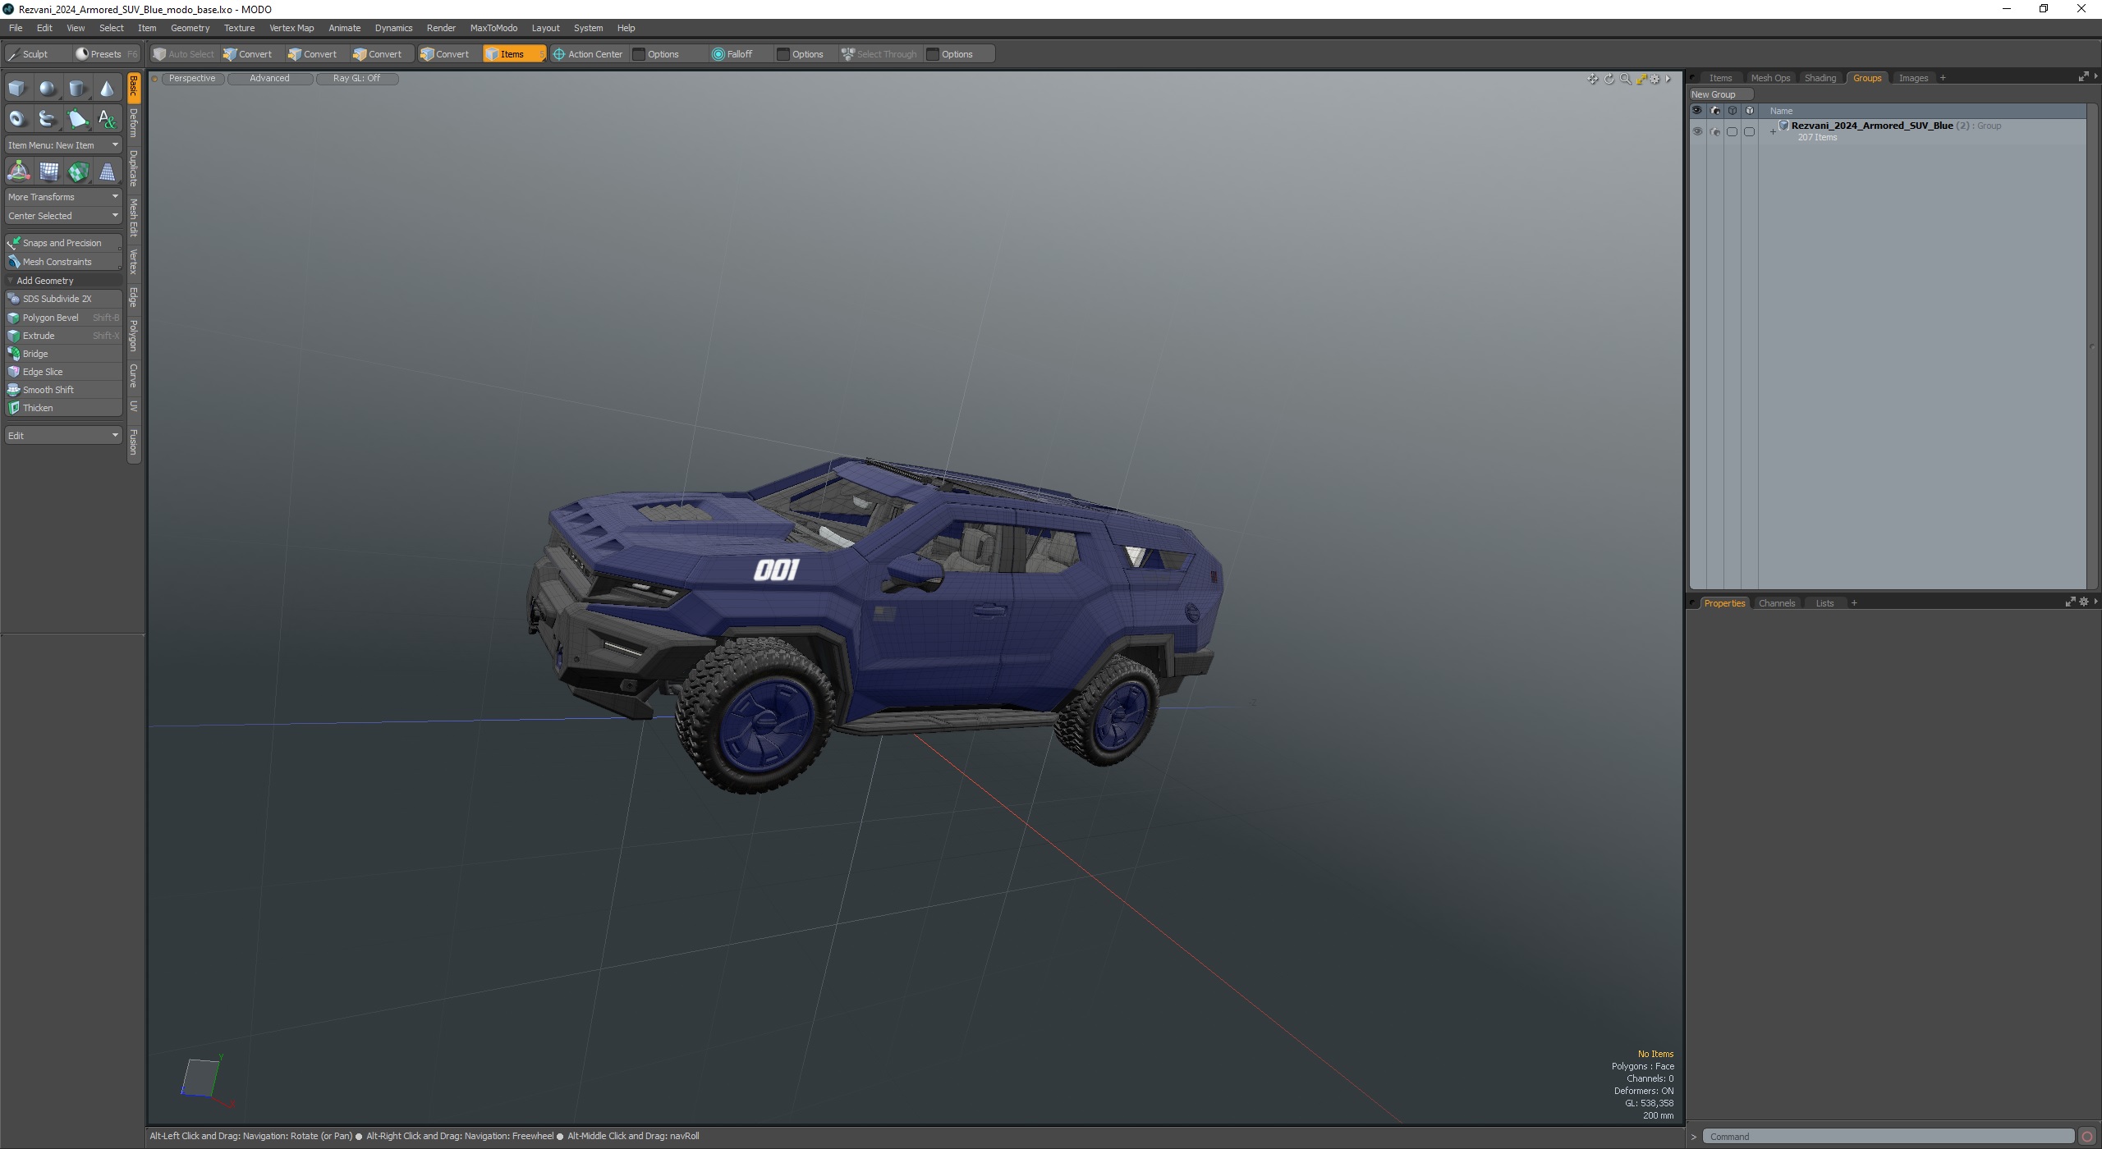
Task: Switch to the Mesh Ops tab
Action: click(x=1770, y=78)
